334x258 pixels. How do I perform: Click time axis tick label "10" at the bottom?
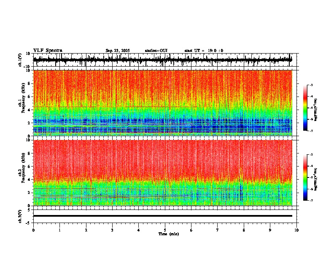pos(296,230)
